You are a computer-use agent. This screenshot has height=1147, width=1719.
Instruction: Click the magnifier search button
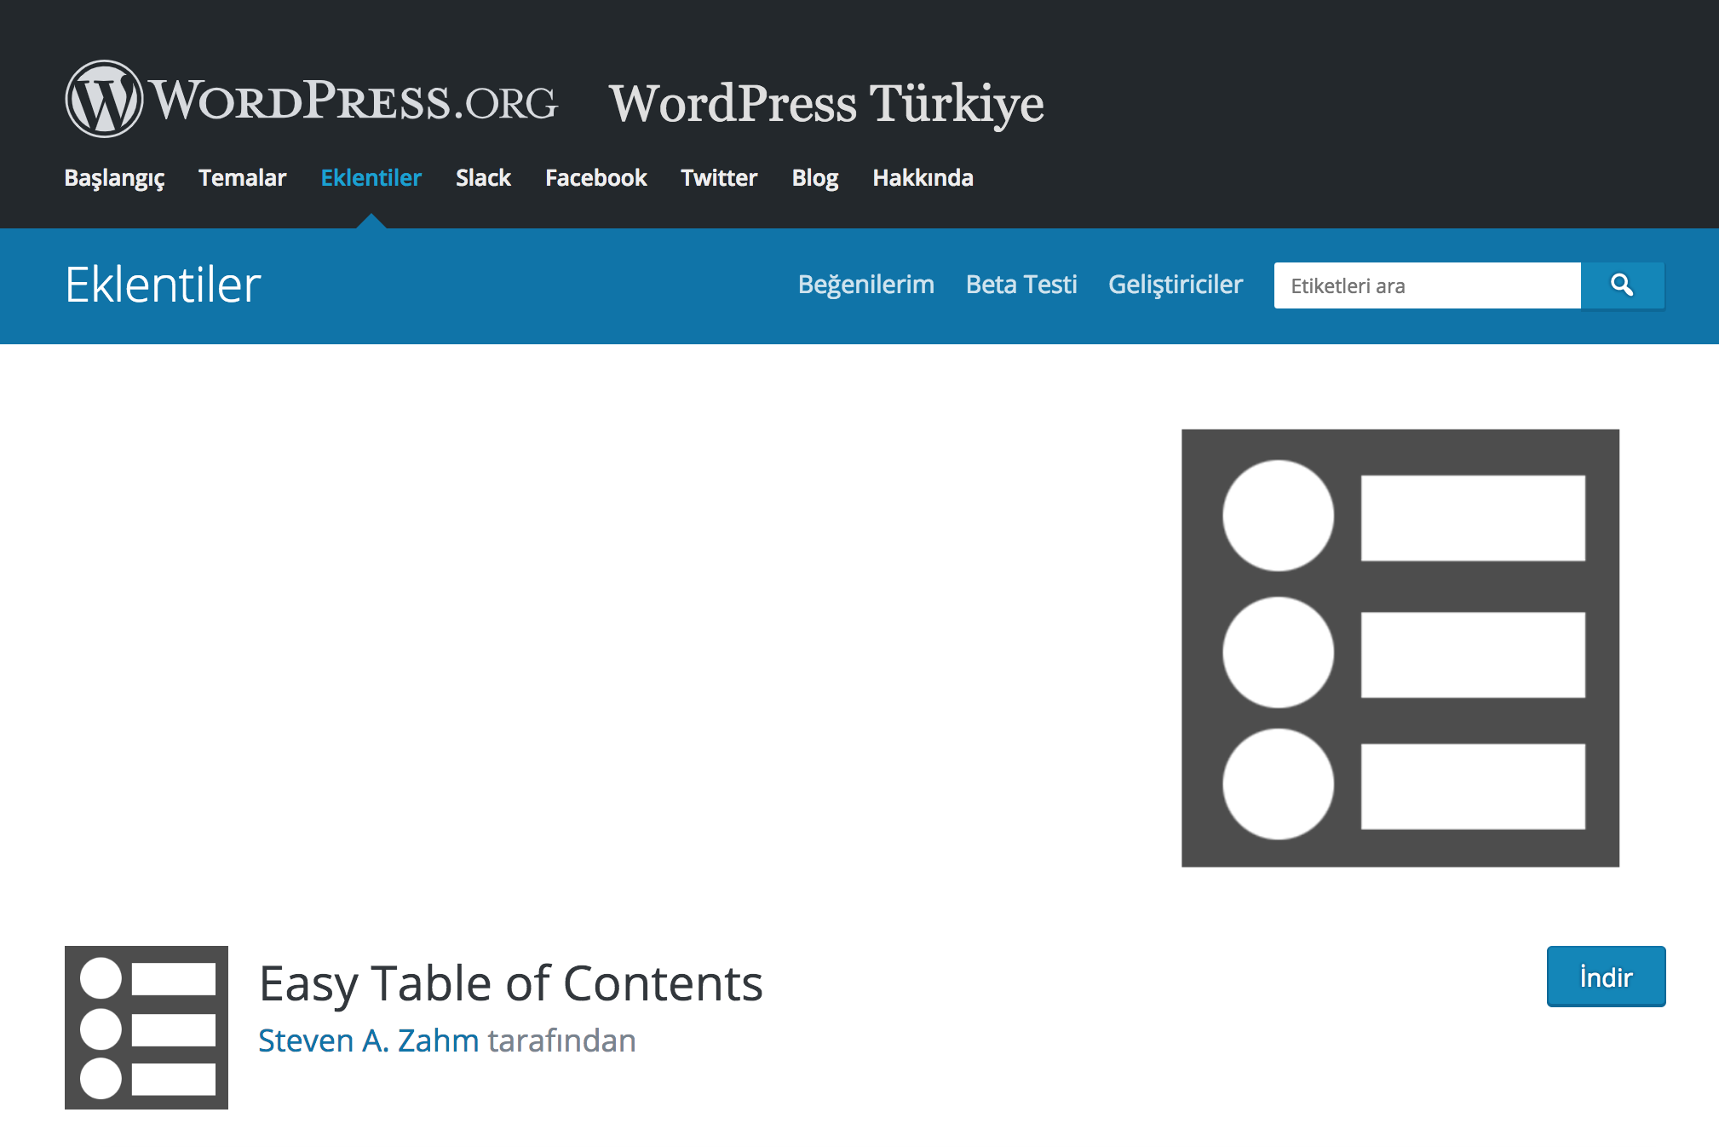pyautogui.click(x=1623, y=285)
